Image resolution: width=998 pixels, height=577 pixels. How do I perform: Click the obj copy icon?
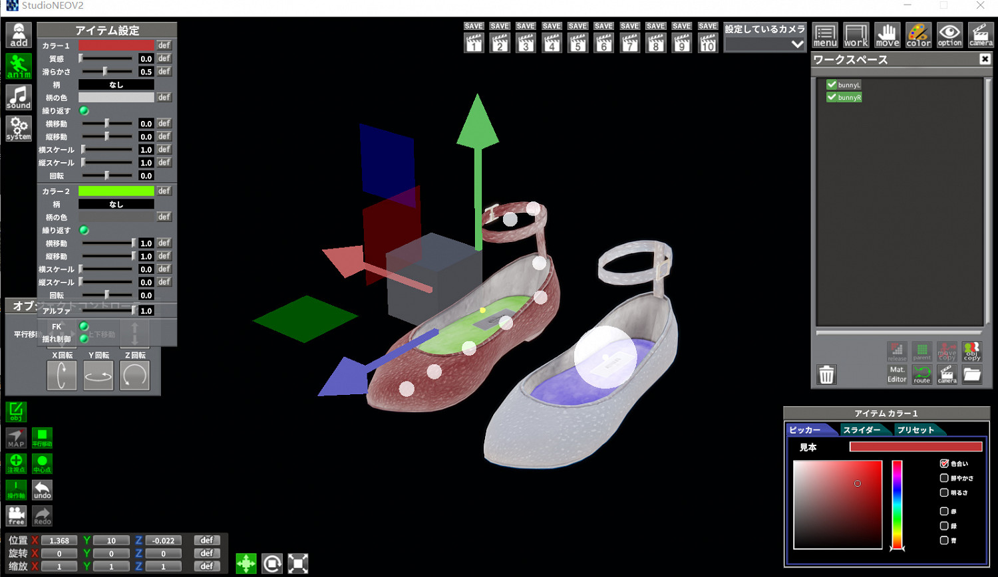coord(972,351)
